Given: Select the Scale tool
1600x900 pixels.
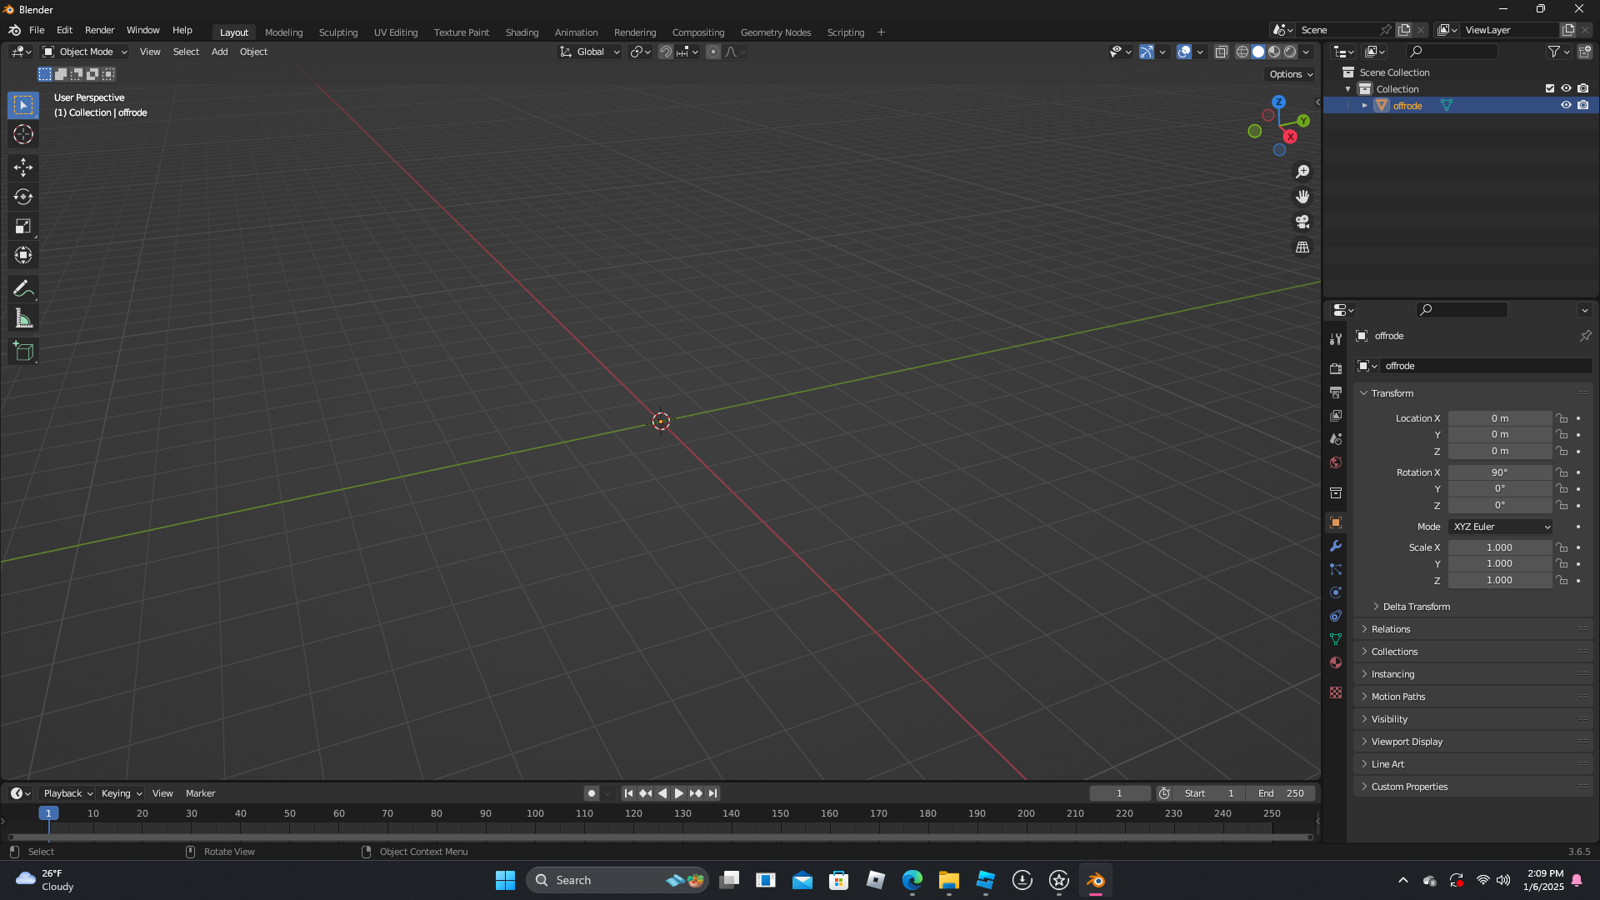Looking at the screenshot, I should (23, 227).
